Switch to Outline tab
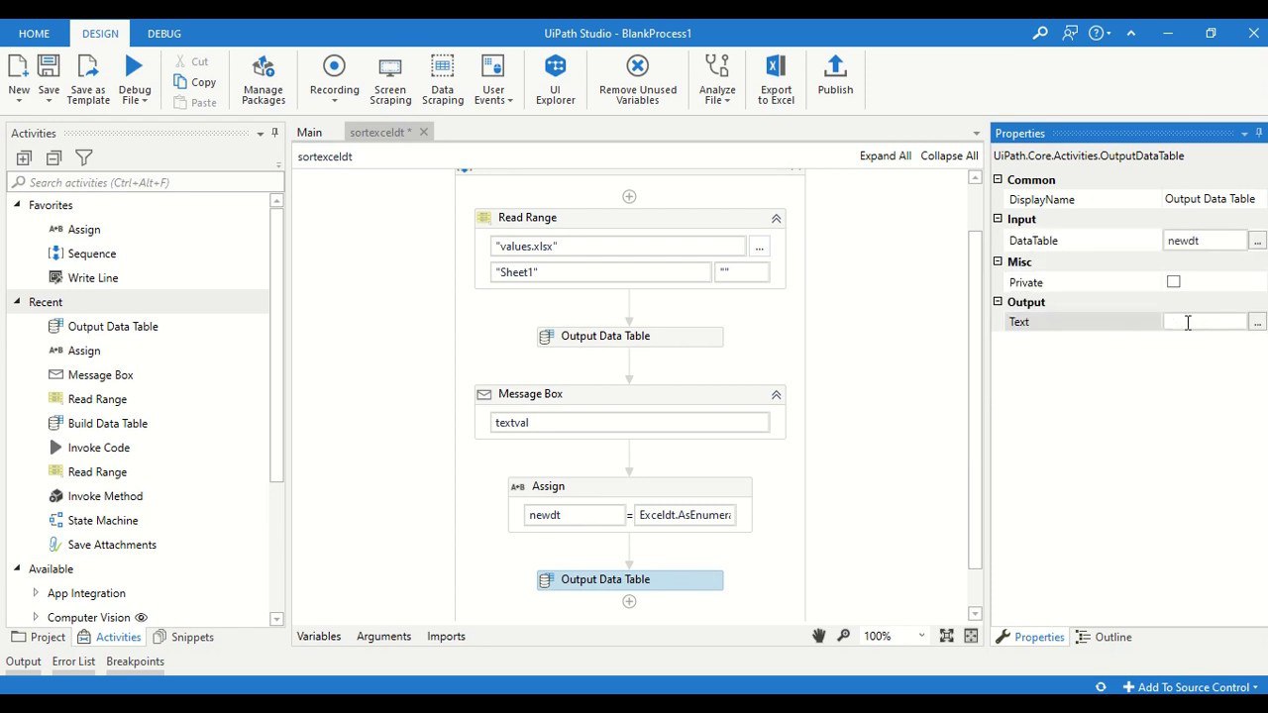The height and width of the screenshot is (713, 1268). (1104, 637)
